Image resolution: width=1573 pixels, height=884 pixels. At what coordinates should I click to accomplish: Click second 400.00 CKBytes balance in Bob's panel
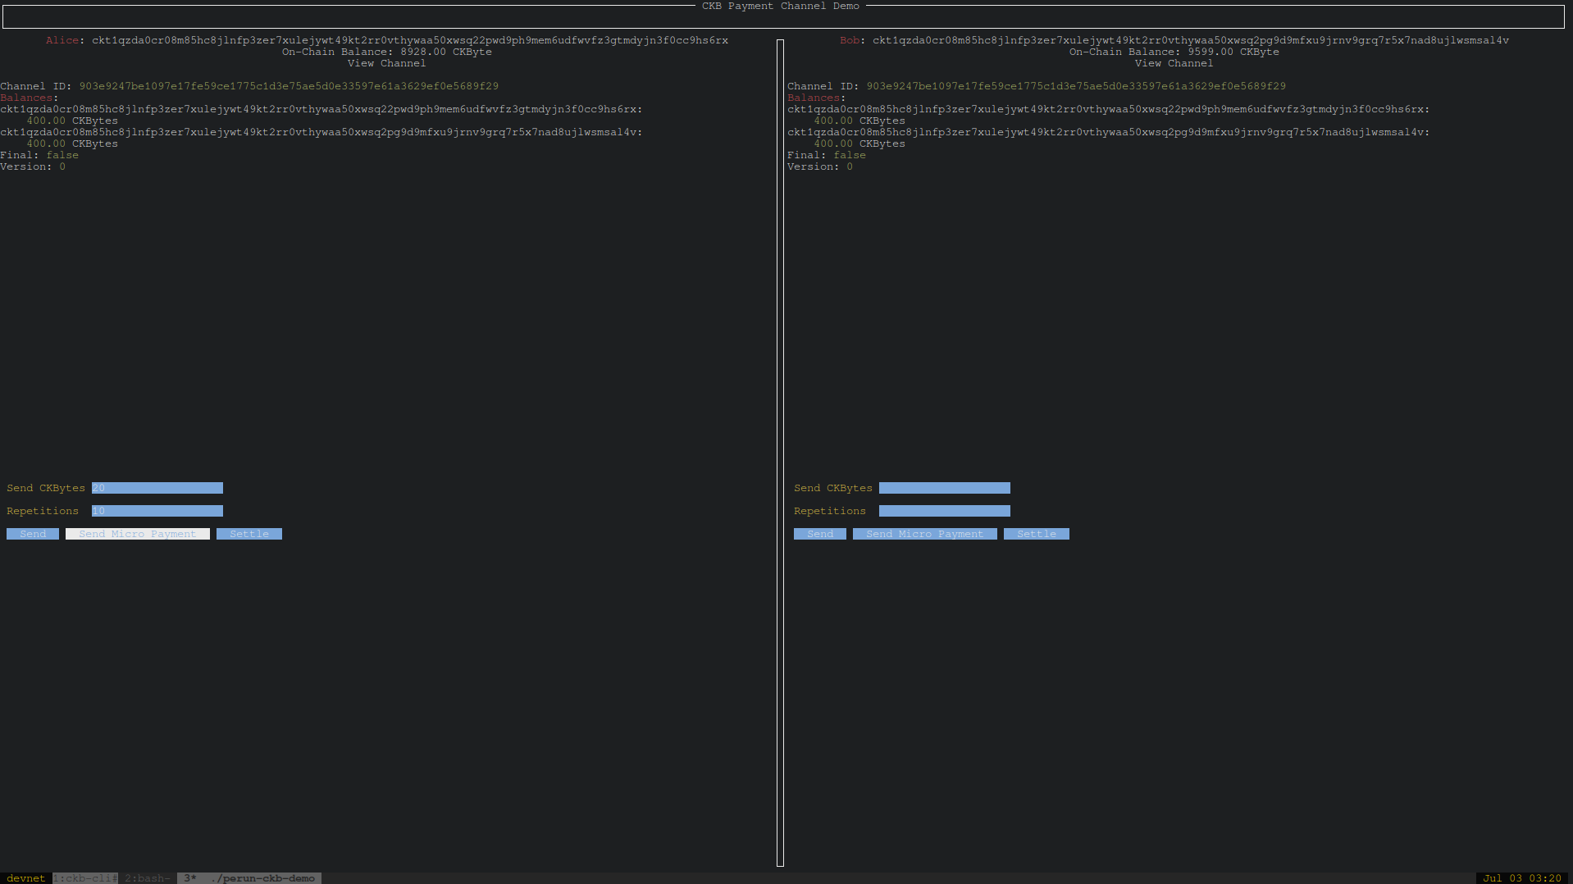coord(859,144)
